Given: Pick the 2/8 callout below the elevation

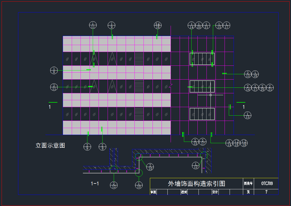Looking at the screenshot, I should pos(102,146).
